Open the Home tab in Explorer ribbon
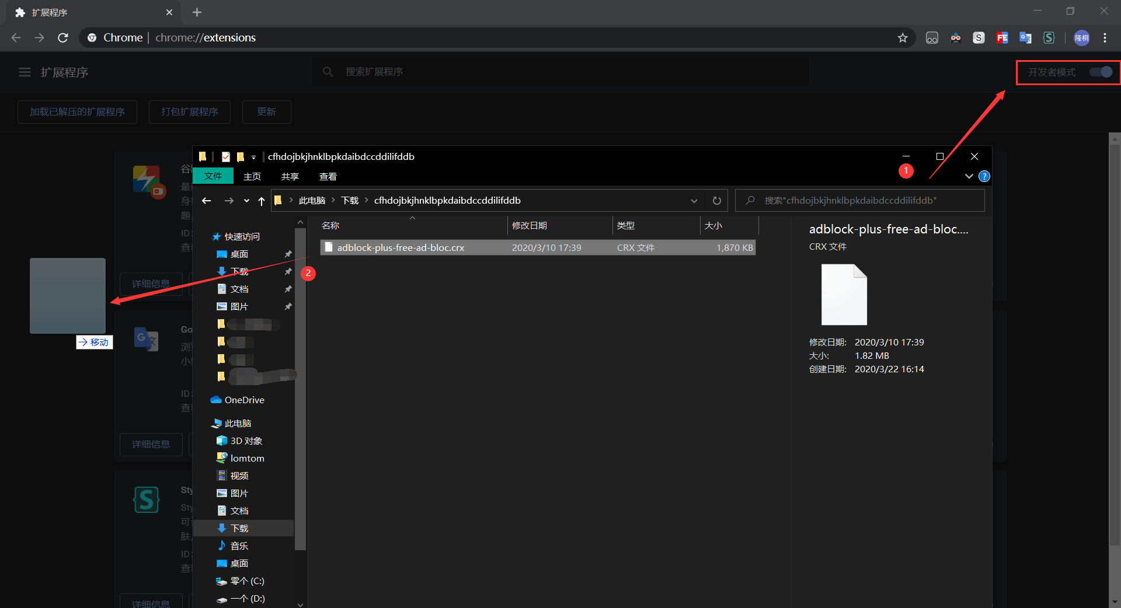The image size is (1121, 608). coord(252,176)
